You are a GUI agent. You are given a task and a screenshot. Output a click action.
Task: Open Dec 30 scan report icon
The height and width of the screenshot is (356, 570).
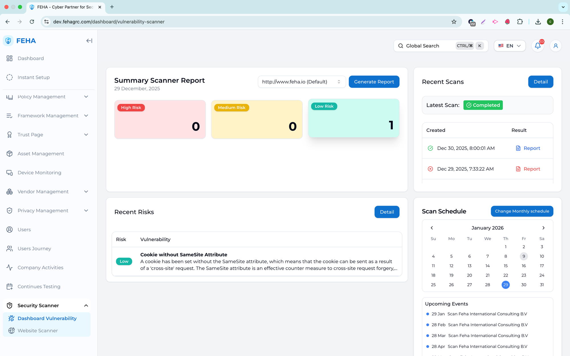pyautogui.click(x=518, y=148)
